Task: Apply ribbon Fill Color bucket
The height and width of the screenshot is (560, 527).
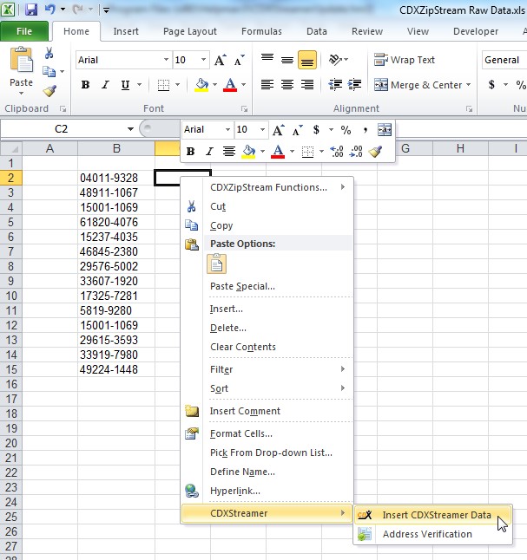Action: coord(201,85)
